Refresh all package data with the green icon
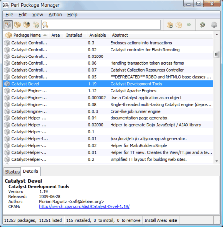 (202, 25)
